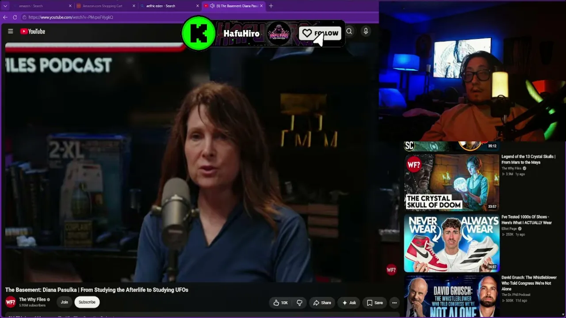
Task: Visit 'Elliot Page' channel in recommendations
Action: 509,229
